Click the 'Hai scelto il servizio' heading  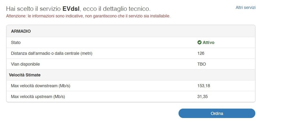click(x=33, y=9)
